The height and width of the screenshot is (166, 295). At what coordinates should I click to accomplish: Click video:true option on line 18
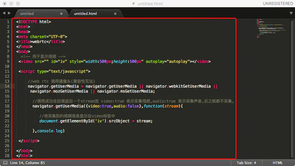click(x=100, y=106)
